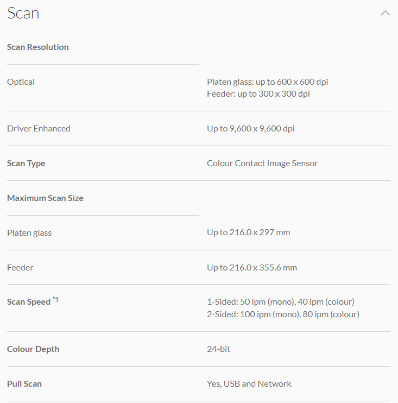Screen dimensions: 398x403
Task: Select the Colour Contact Image Sensor text
Action: pos(262,163)
